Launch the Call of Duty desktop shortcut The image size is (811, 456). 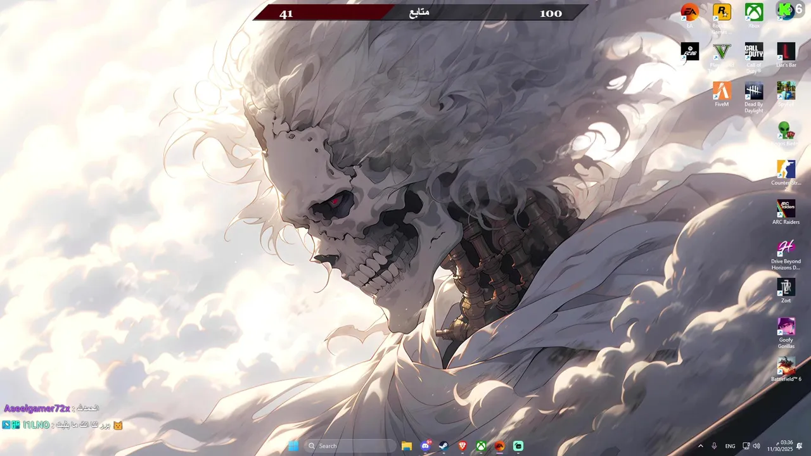pyautogui.click(x=754, y=58)
